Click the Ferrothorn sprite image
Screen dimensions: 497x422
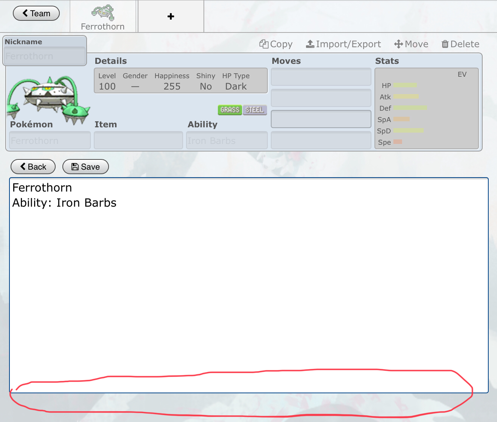click(48, 98)
